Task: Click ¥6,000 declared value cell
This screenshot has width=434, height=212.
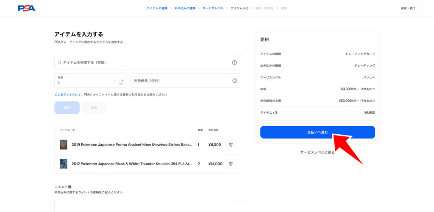Action: [x=215, y=144]
